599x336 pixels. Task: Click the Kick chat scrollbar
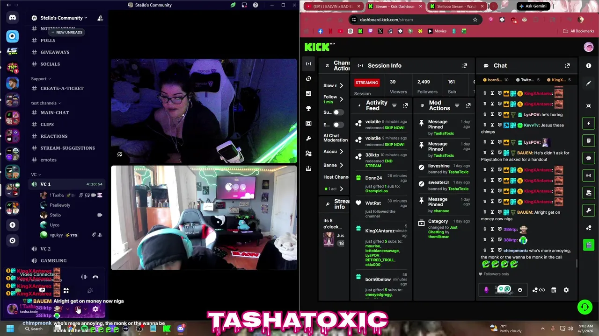pyautogui.click(x=577, y=263)
